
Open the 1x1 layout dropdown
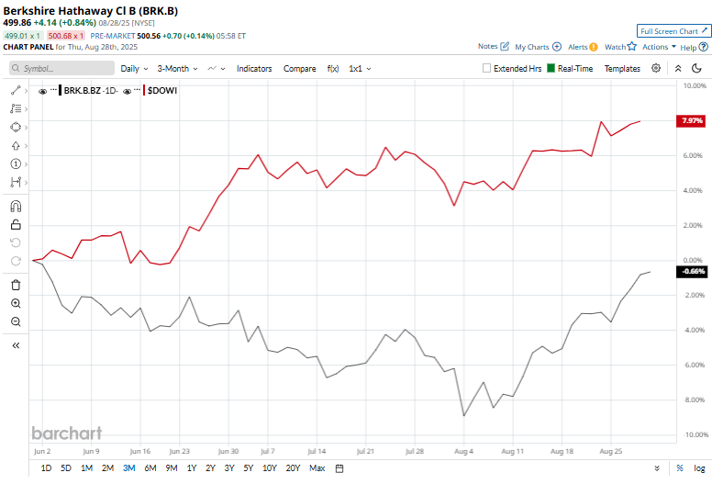pyautogui.click(x=360, y=69)
